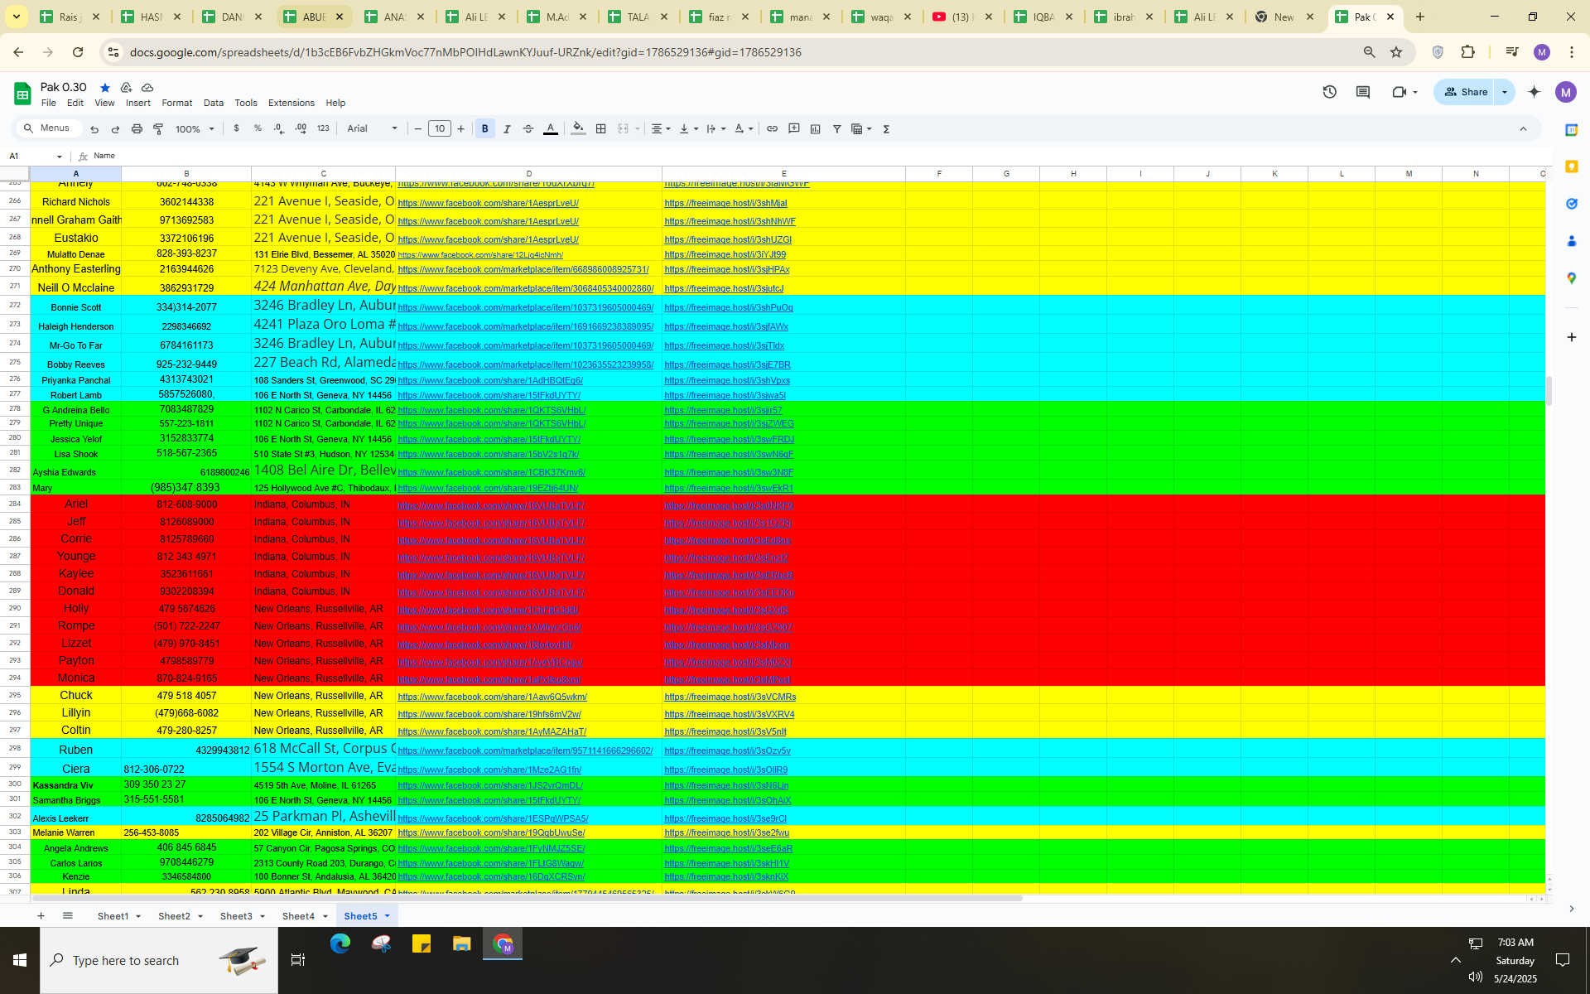Click the font size input field
The height and width of the screenshot is (994, 1590).
(x=440, y=129)
